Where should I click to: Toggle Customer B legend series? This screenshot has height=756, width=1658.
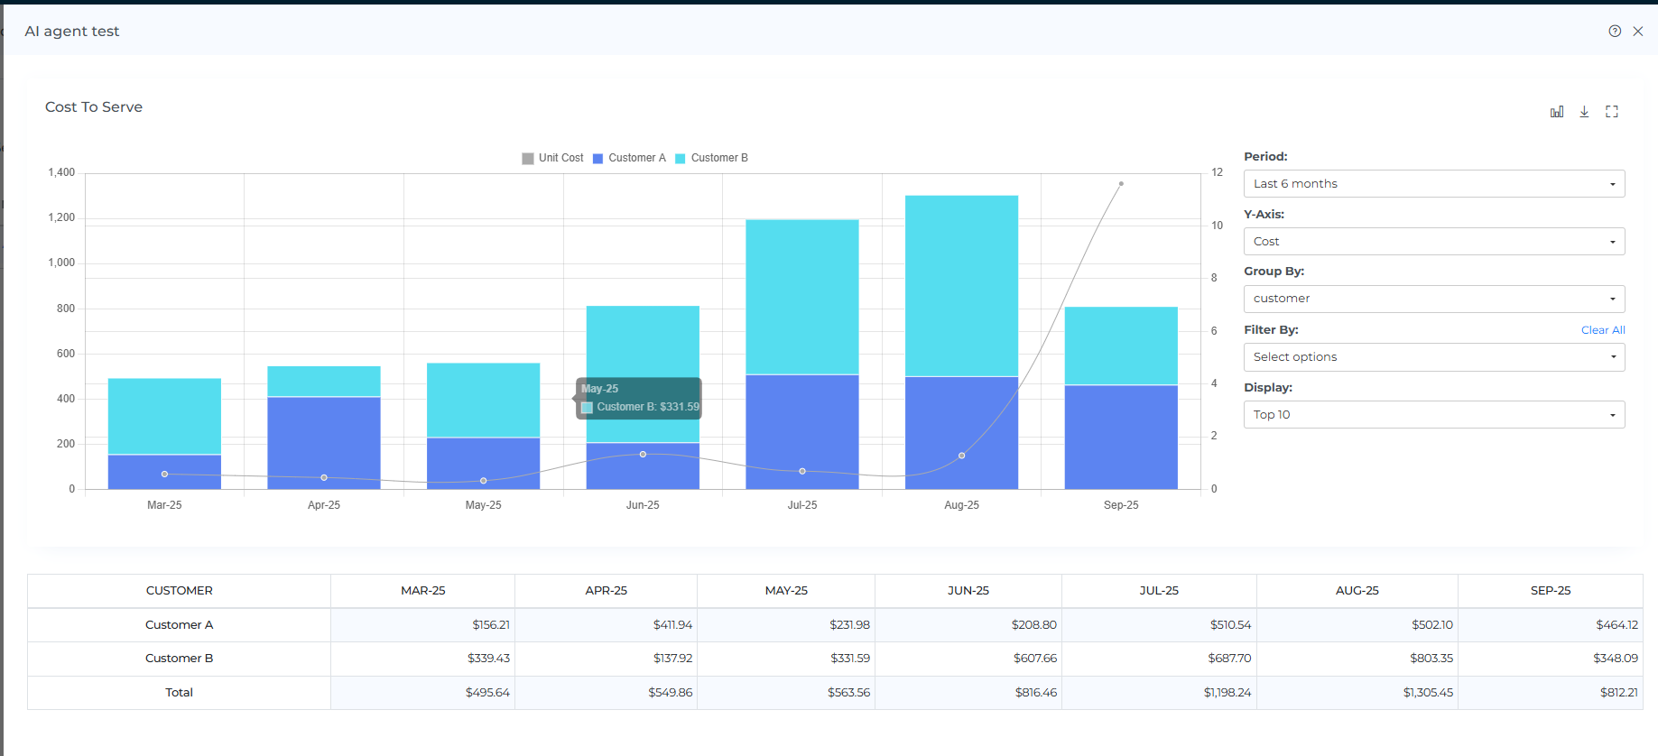point(711,158)
